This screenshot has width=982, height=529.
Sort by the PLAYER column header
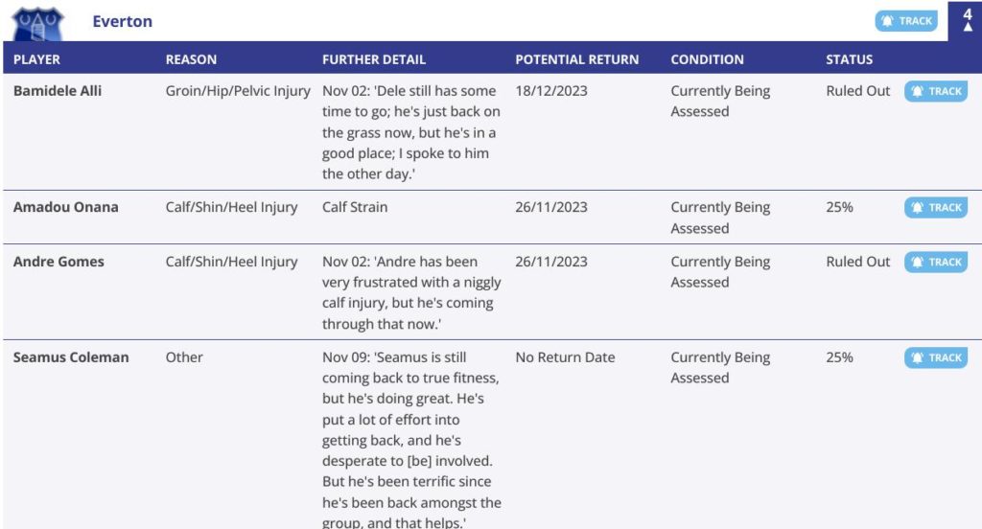click(37, 59)
